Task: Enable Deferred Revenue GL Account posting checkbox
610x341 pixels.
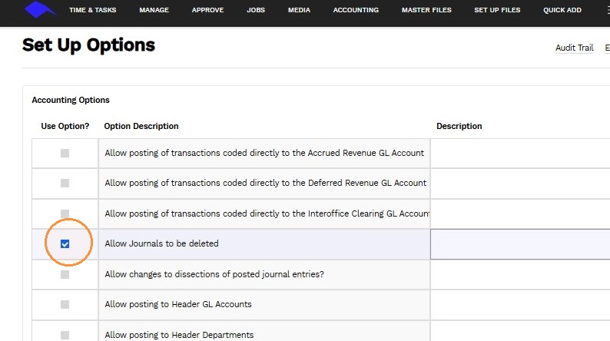Action: pyautogui.click(x=65, y=183)
